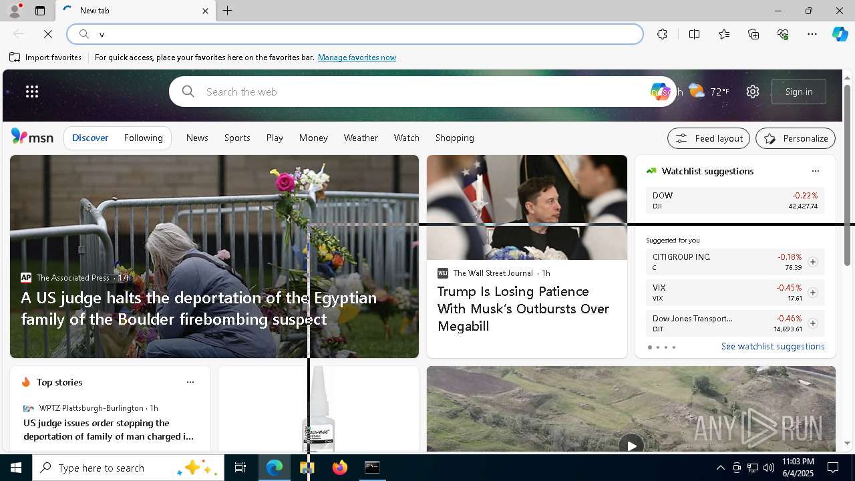855x481 pixels.
Task: Click the Search the web box
Action: [421, 92]
